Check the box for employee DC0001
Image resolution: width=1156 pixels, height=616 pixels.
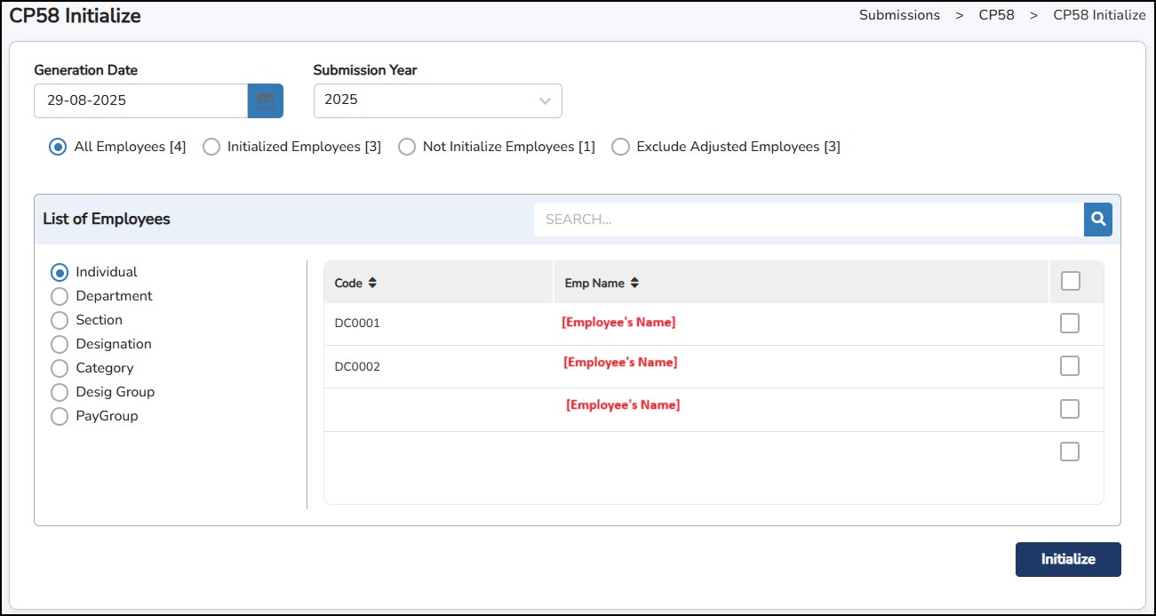pos(1070,323)
